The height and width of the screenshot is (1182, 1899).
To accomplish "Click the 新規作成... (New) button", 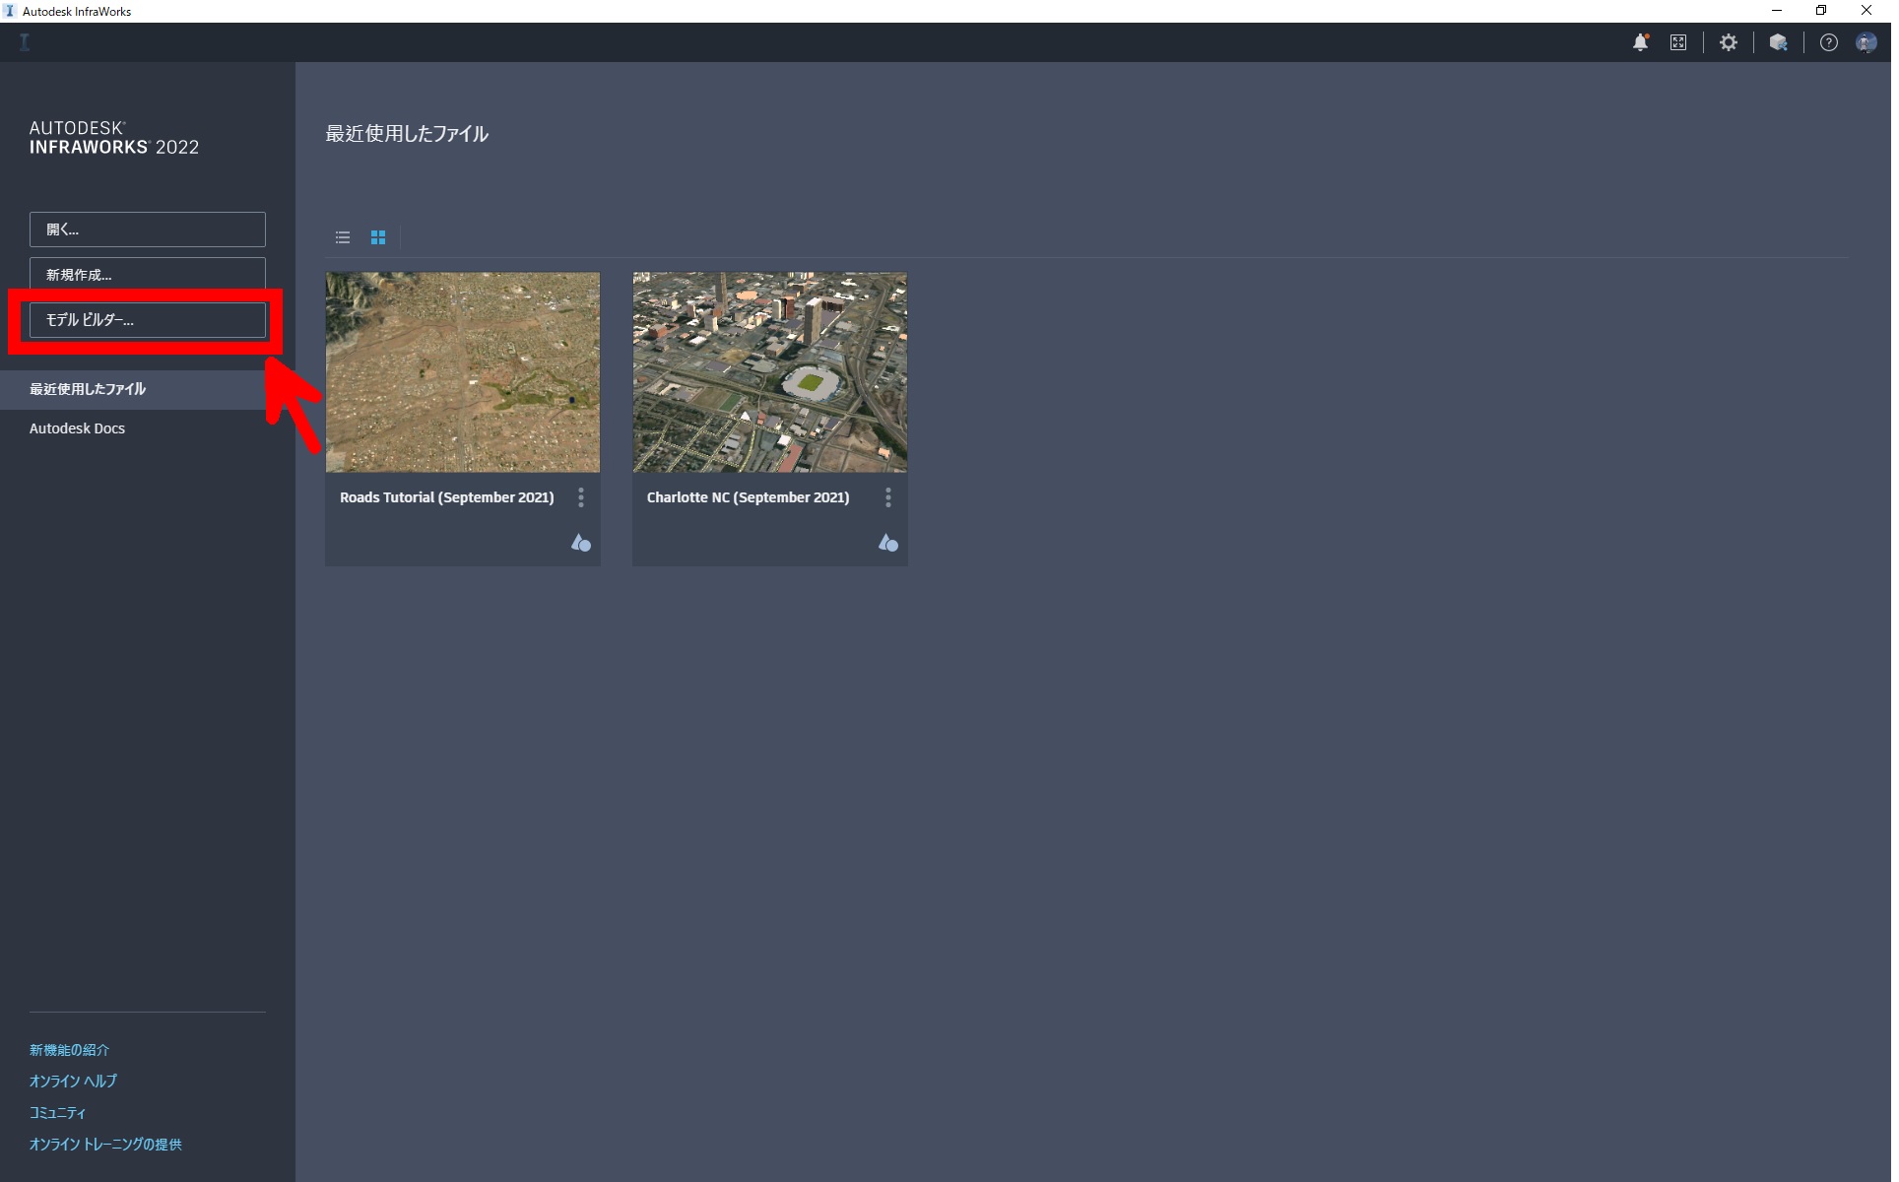I will (x=148, y=276).
